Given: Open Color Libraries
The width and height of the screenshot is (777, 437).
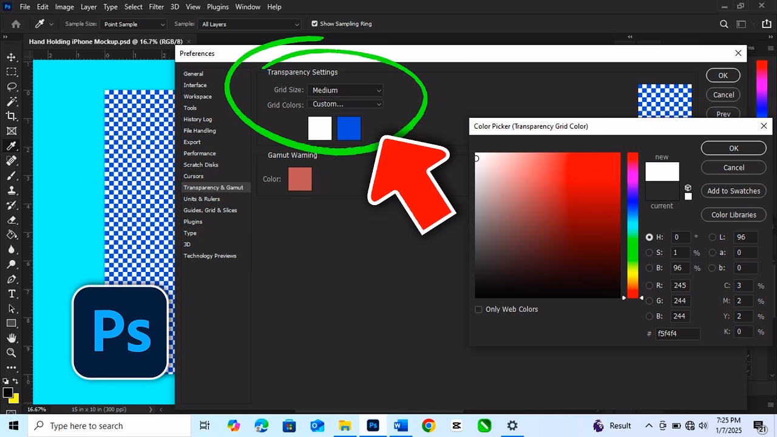Looking at the screenshot, I should point(733,214).
